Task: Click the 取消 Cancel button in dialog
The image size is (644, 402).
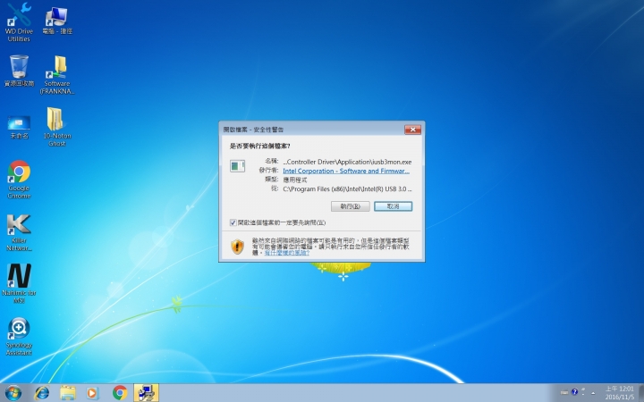Action: 393,206
